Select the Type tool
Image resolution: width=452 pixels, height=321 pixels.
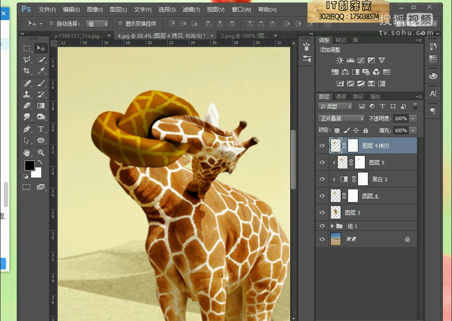tap(41, 129)
